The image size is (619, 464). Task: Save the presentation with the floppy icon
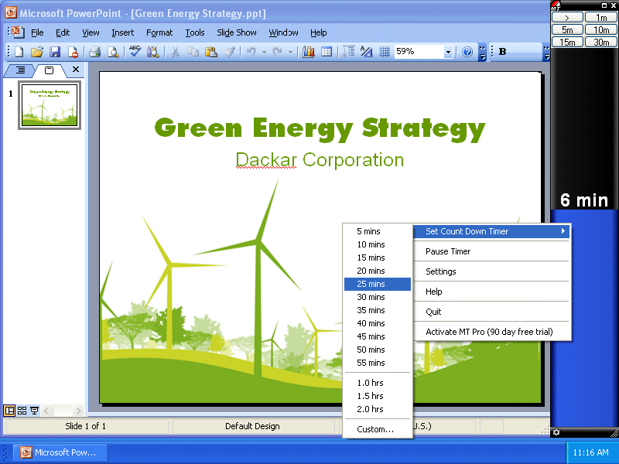54,52
